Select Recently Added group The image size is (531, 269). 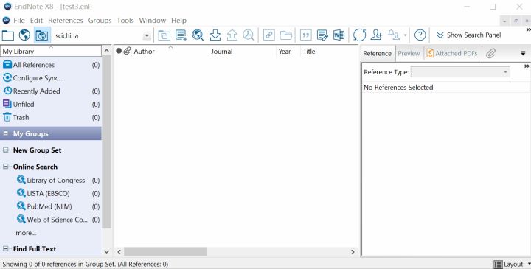pyautogui.click(x=51, y=91)
